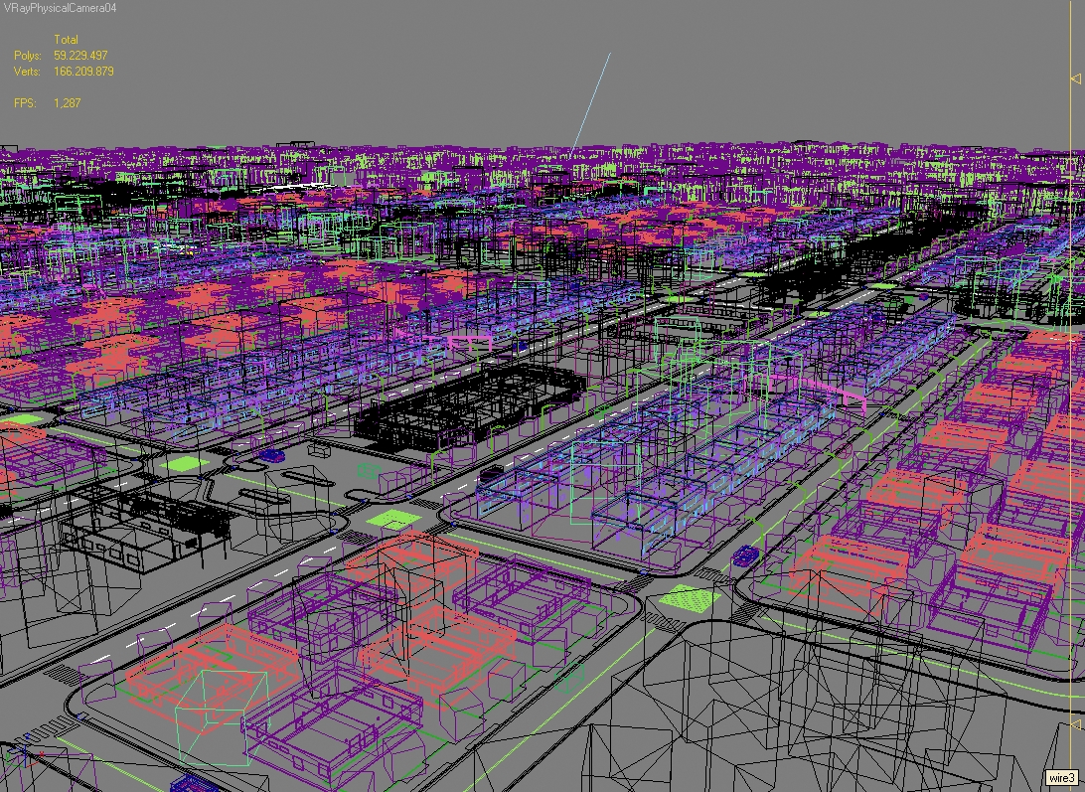Select the light blue line above the horizon

click(x=591, y=101)
